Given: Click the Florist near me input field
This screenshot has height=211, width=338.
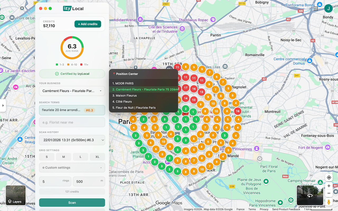Looking at the screenshot, I should click(x=72, y=122).
